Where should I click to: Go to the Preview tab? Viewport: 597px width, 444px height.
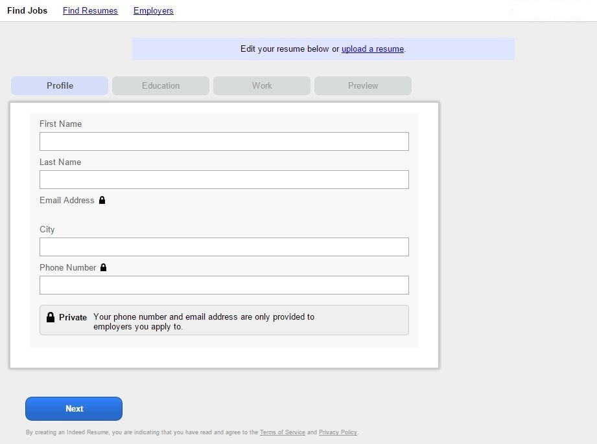point(363,85)
